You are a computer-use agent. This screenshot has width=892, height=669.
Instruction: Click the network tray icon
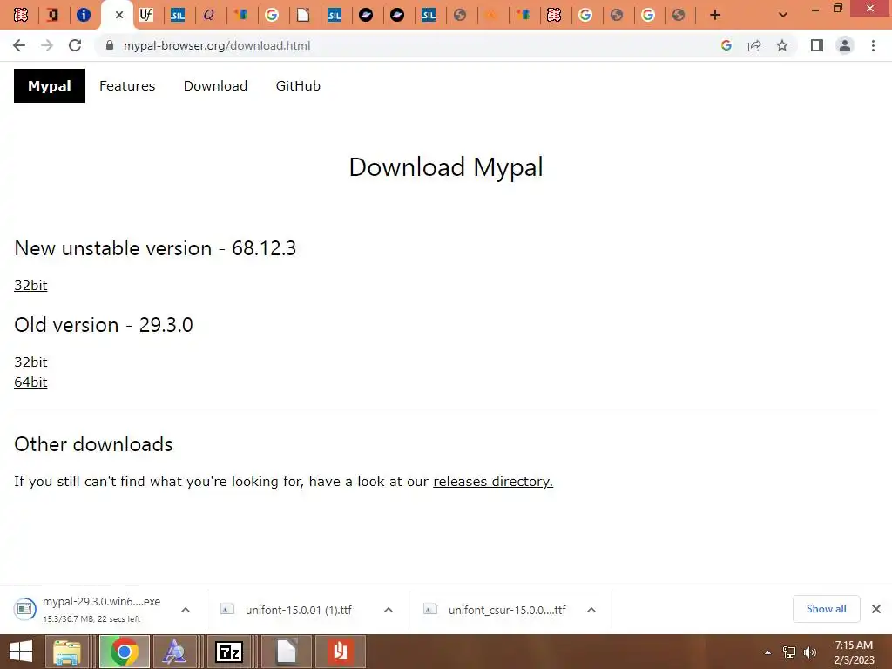click(789, 652)
